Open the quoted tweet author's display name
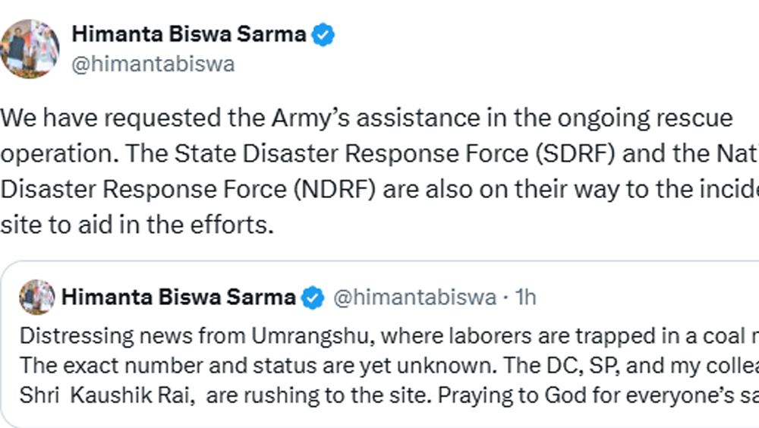759x428 pixels. click(178, 297)
